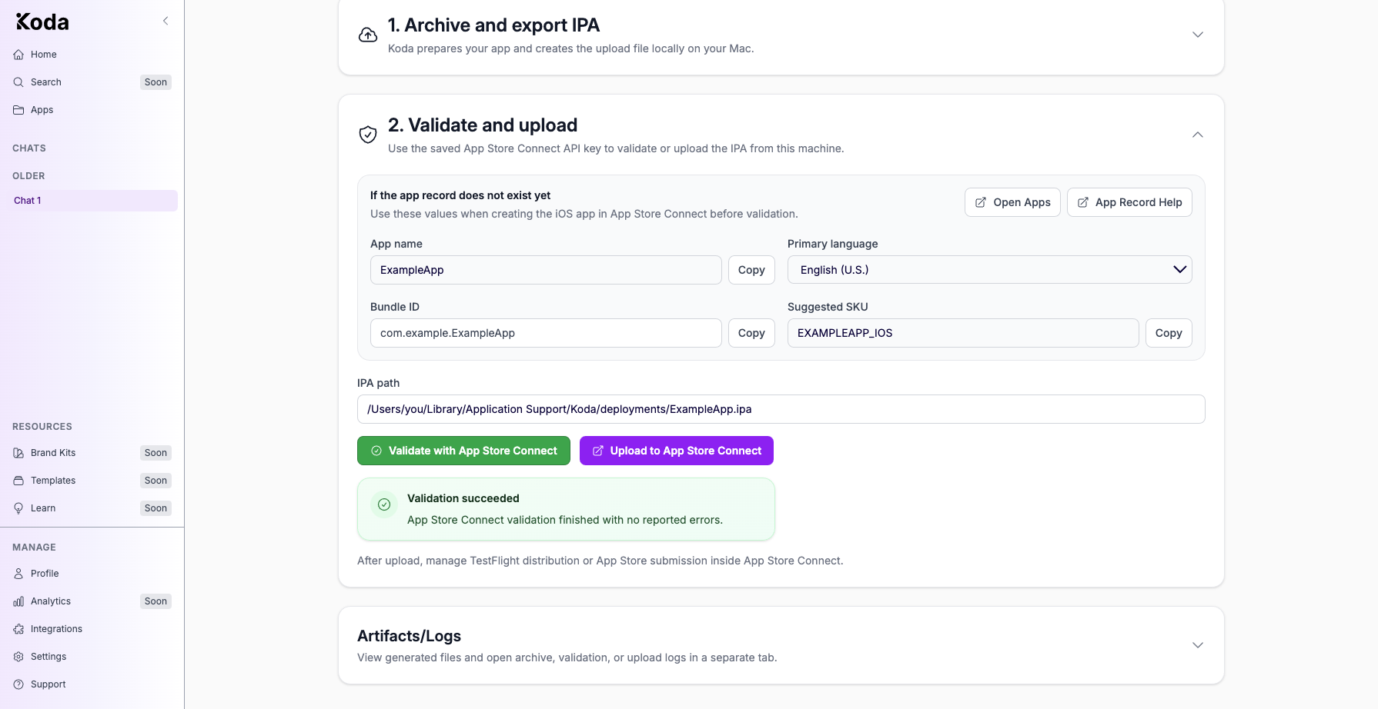Open Support page

[x=92, y=684]
